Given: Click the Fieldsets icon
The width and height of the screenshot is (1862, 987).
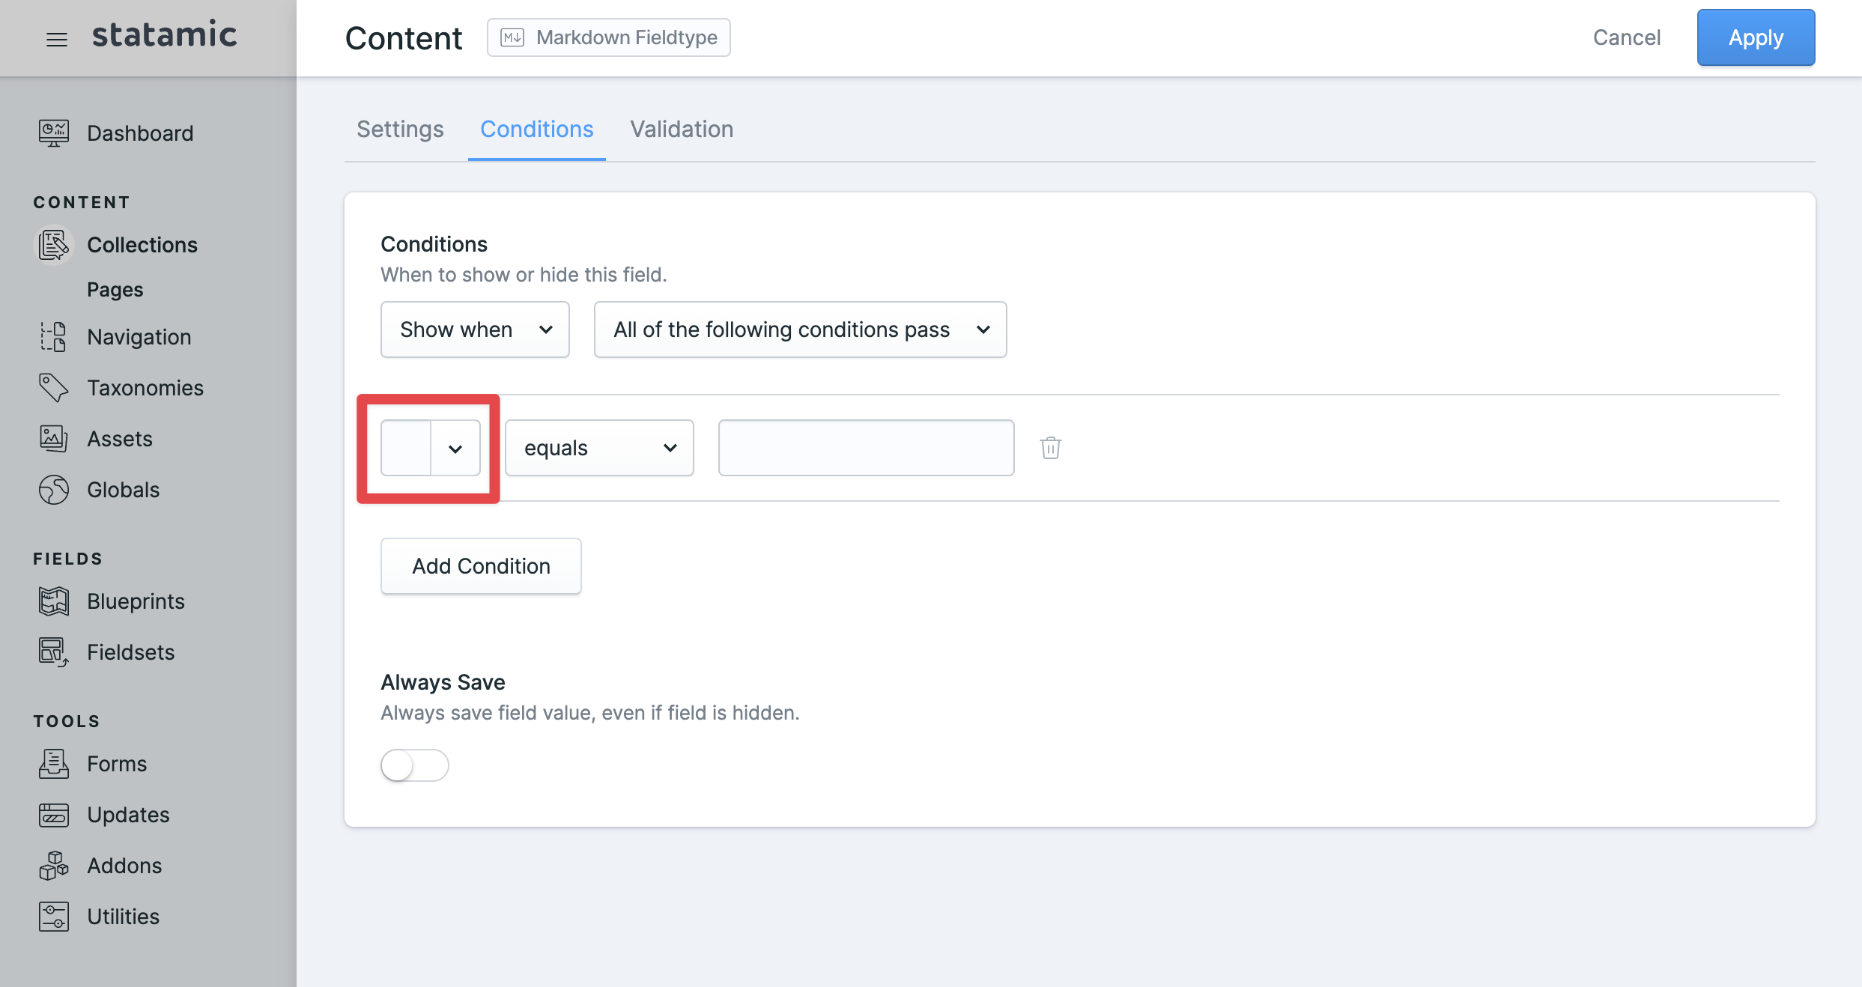Looking at the screenshot, I should point(52,652).
